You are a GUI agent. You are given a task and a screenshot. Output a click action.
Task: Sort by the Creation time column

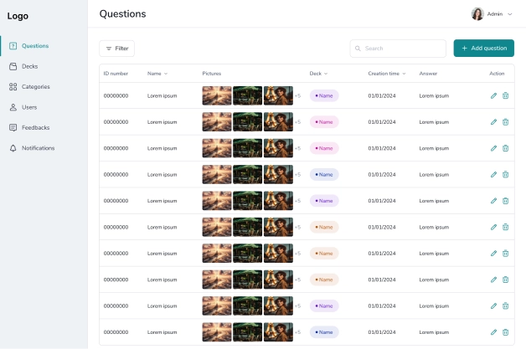386,74
